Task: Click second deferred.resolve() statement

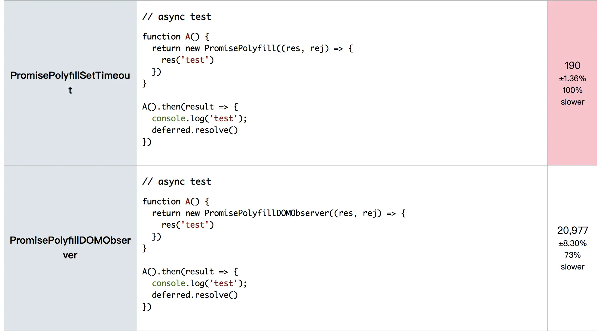Action: tap(195, 295)
